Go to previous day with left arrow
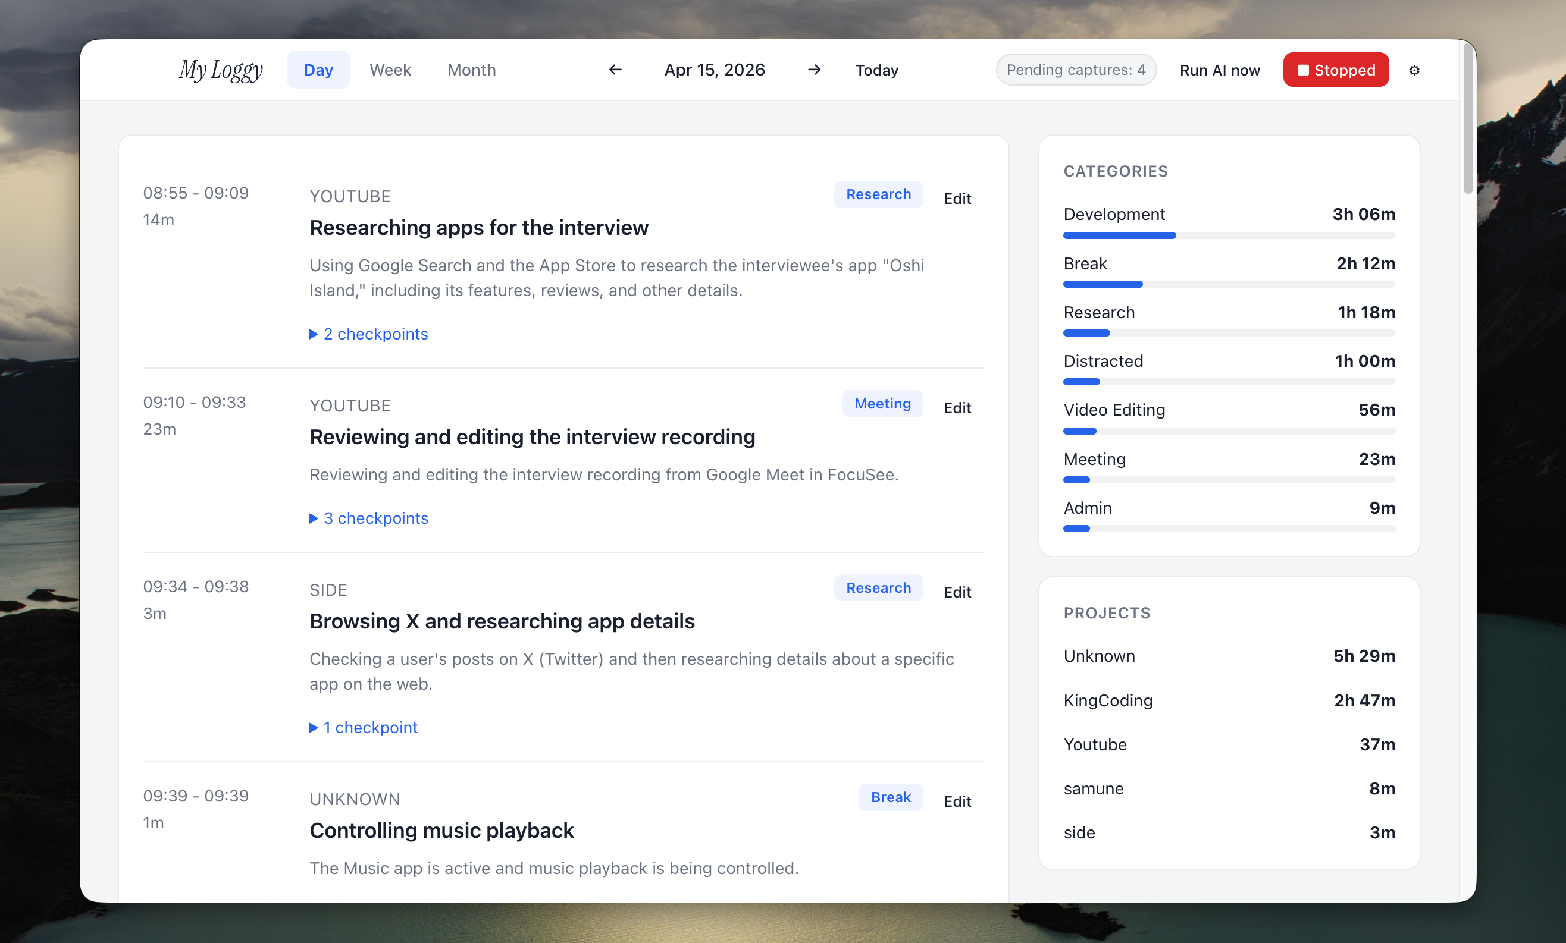The image size is (1566, 943). 615,69
